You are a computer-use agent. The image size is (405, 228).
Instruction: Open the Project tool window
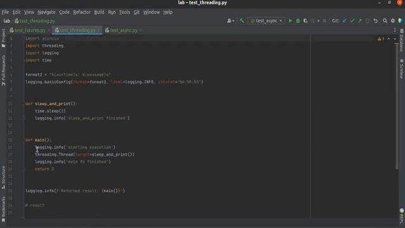pos(3,38)
